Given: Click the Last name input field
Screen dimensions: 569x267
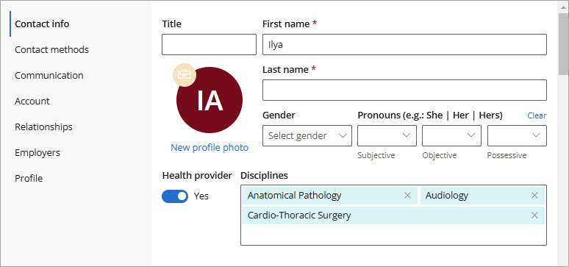Looking at the screenshot, I should coord(404,90).
